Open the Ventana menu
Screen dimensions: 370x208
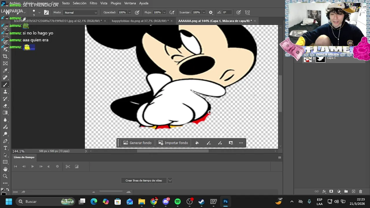tap(130, 3)
